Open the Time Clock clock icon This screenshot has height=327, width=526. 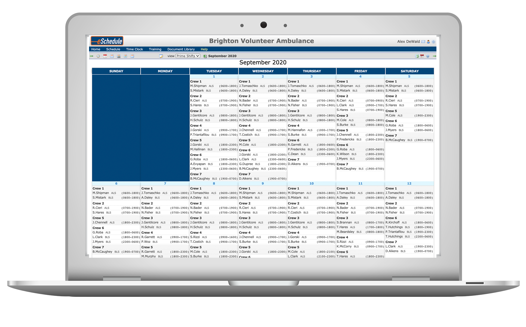tap(98, 56)
